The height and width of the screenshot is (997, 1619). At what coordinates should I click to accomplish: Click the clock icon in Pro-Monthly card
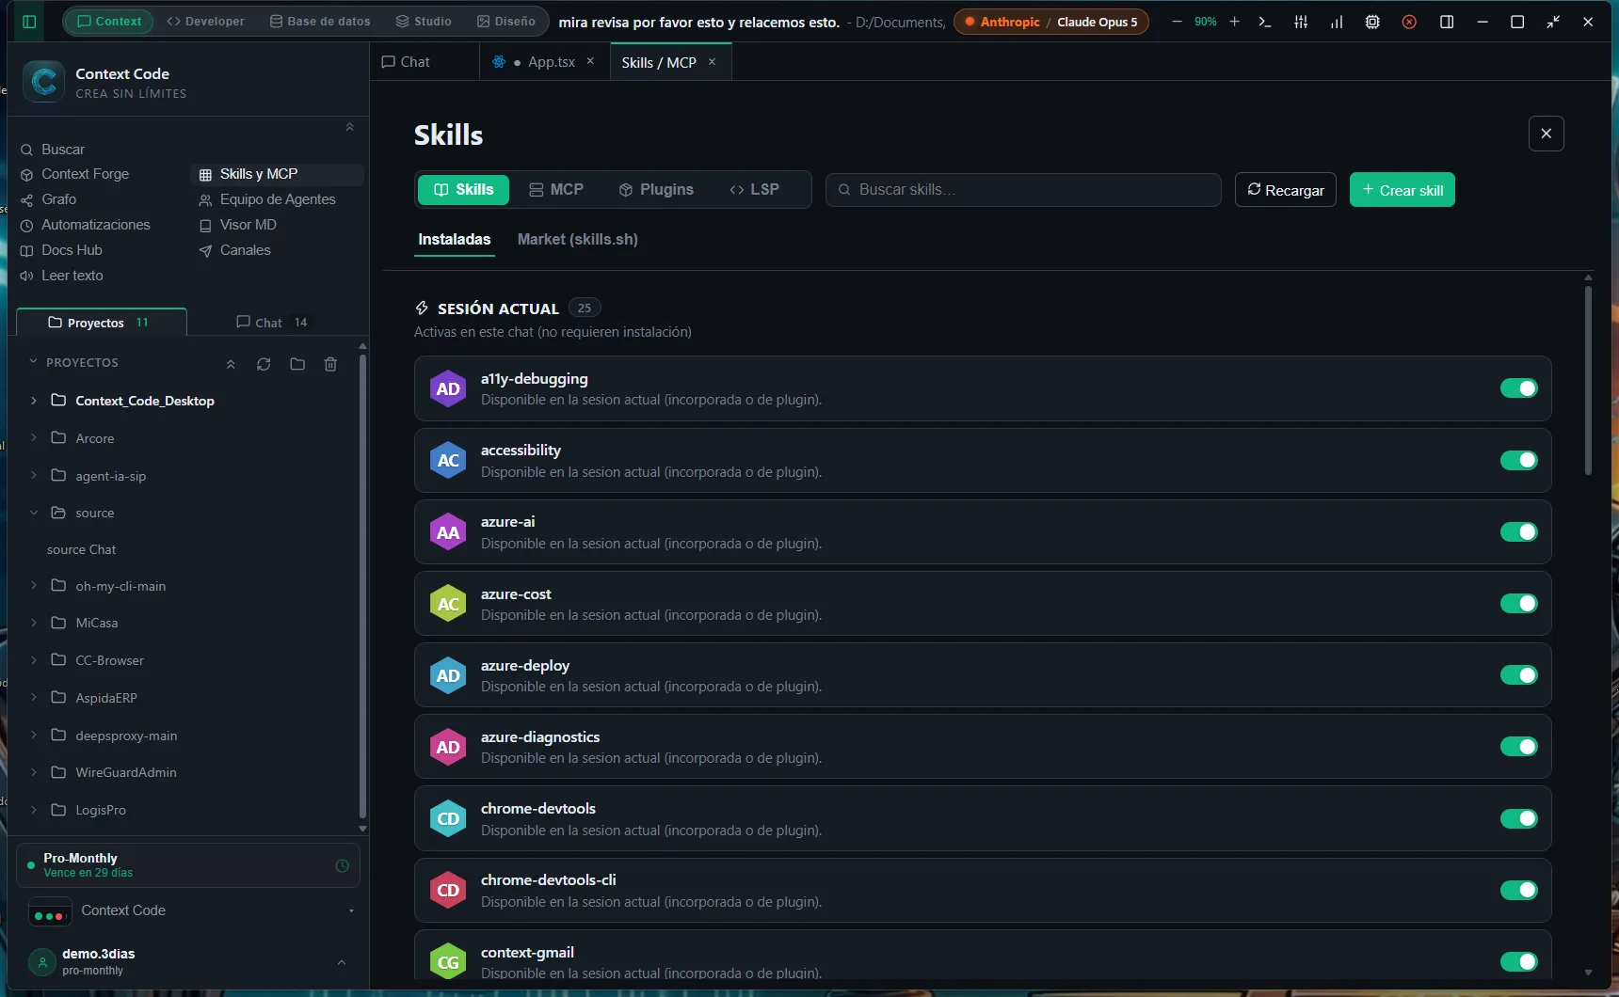tap(343, 865)
